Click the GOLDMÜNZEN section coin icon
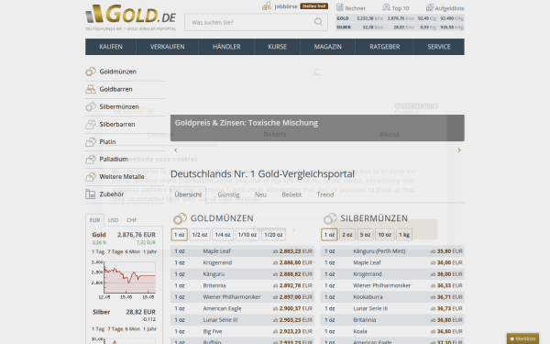This screenshot has width=550, height=344. pos(180,218)
